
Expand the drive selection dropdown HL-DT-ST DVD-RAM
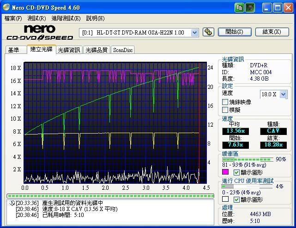pyautogui.click(x=194, y=33)
